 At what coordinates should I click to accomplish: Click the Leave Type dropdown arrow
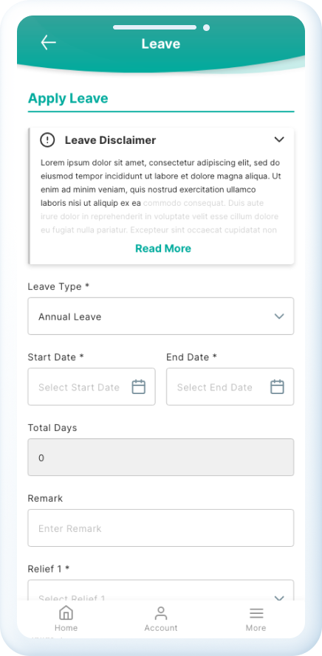(x=279, y=317)
